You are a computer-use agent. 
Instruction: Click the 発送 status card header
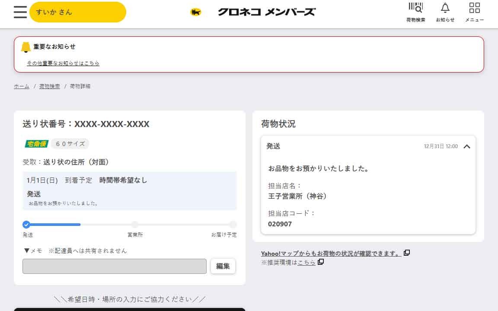pyautogui.click(x=368, y=146)
